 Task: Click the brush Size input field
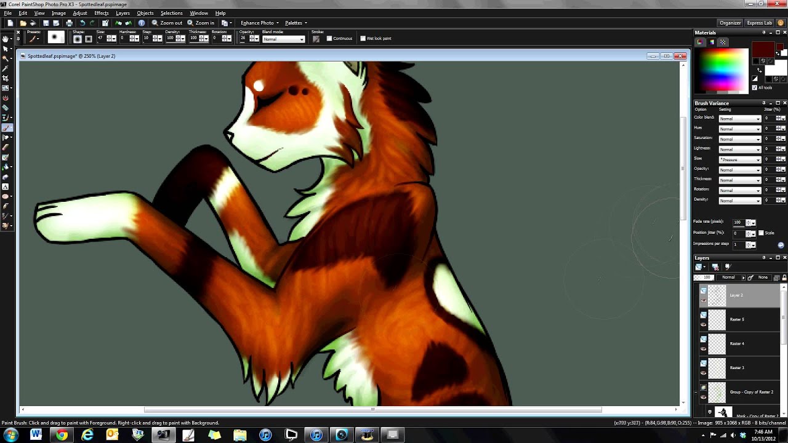[x=100, y=39]
